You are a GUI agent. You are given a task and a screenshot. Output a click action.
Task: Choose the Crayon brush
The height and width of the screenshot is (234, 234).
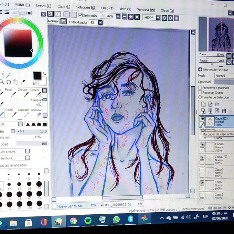click(x=23, y=92)
